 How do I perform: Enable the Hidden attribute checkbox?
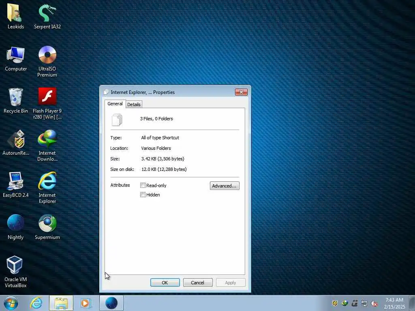(143, 195)
